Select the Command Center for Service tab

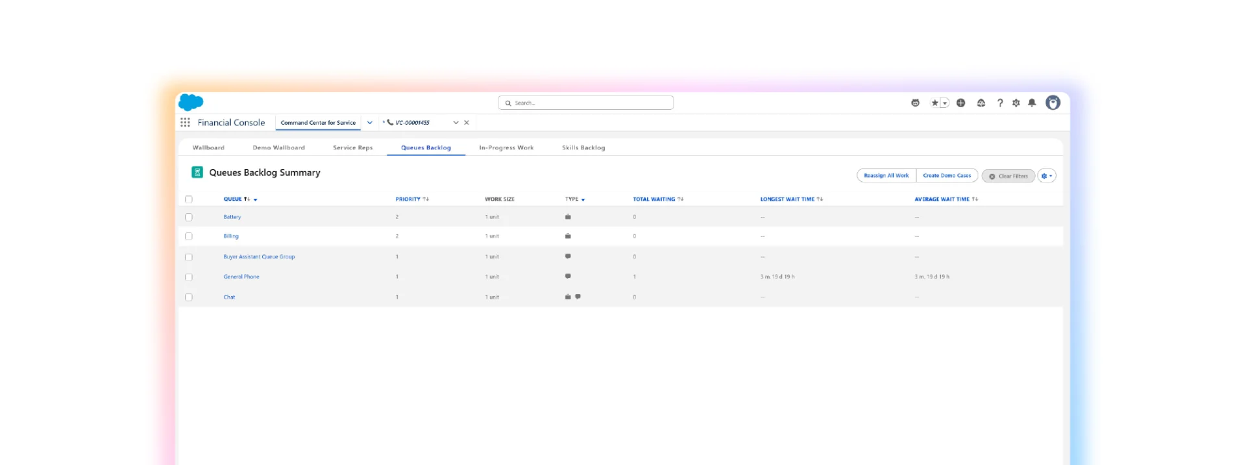318,122
